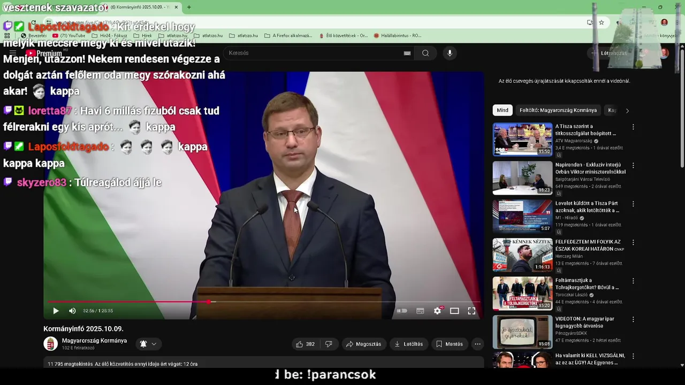Open the Magyarország Kormánya channel name
685x385 pixels.
coord(94,341)
